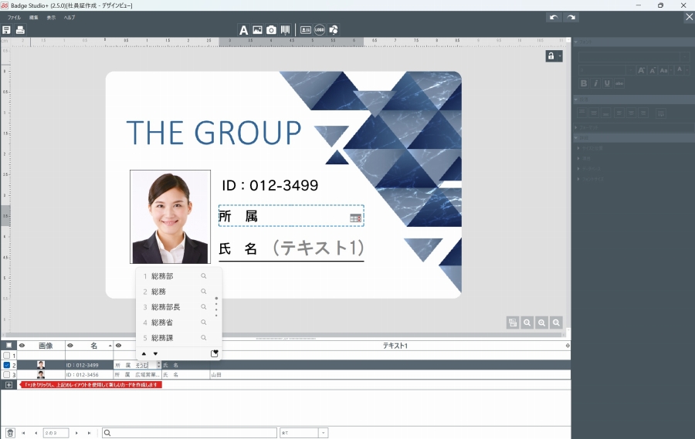Click the Insert Image tool icon
This screenshot has width=695, height=439.
257,30
